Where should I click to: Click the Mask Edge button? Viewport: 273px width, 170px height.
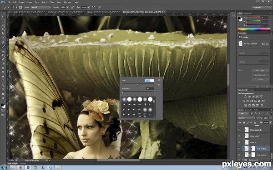click(x=260, y=71)
